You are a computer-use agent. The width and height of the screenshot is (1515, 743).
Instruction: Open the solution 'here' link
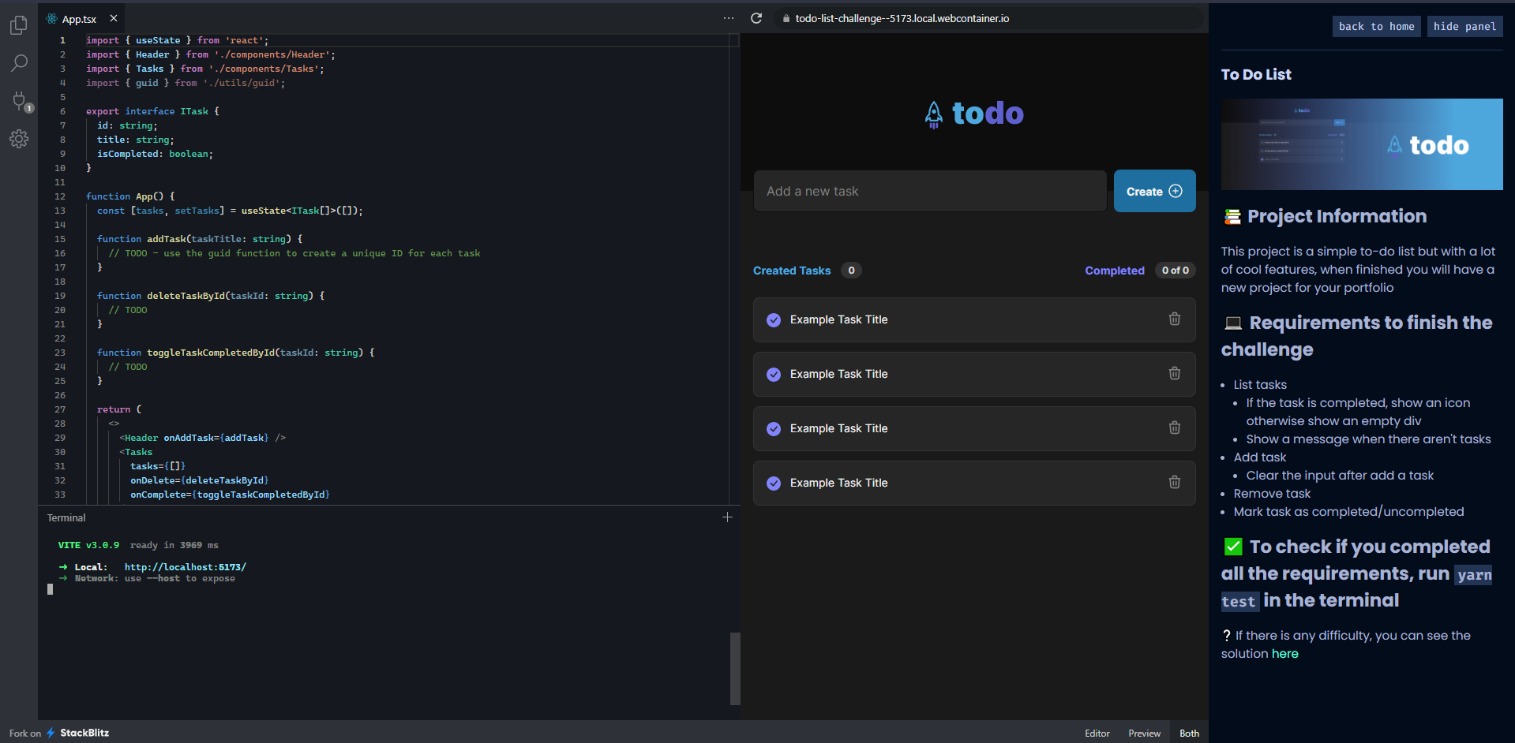[1284, 653]
